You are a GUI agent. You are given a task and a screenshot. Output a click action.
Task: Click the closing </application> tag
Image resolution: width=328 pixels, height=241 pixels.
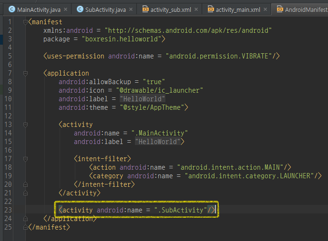point(70,219)
